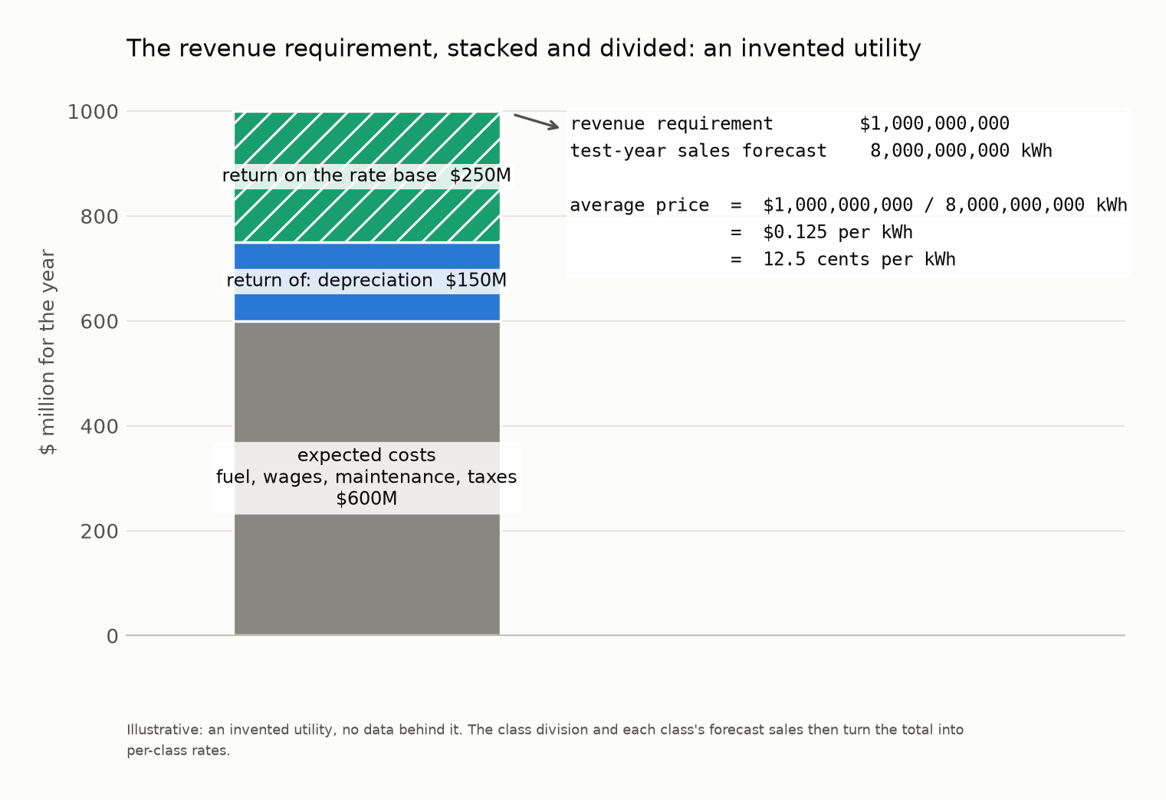Click the y-axis tick label 0
Screen dimensions: 1166x800
(x=113, y=636)
